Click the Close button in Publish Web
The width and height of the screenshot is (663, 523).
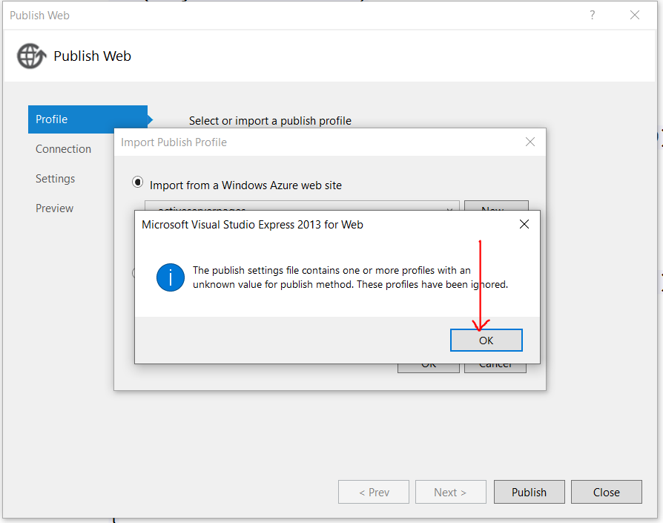pos(607,492)
